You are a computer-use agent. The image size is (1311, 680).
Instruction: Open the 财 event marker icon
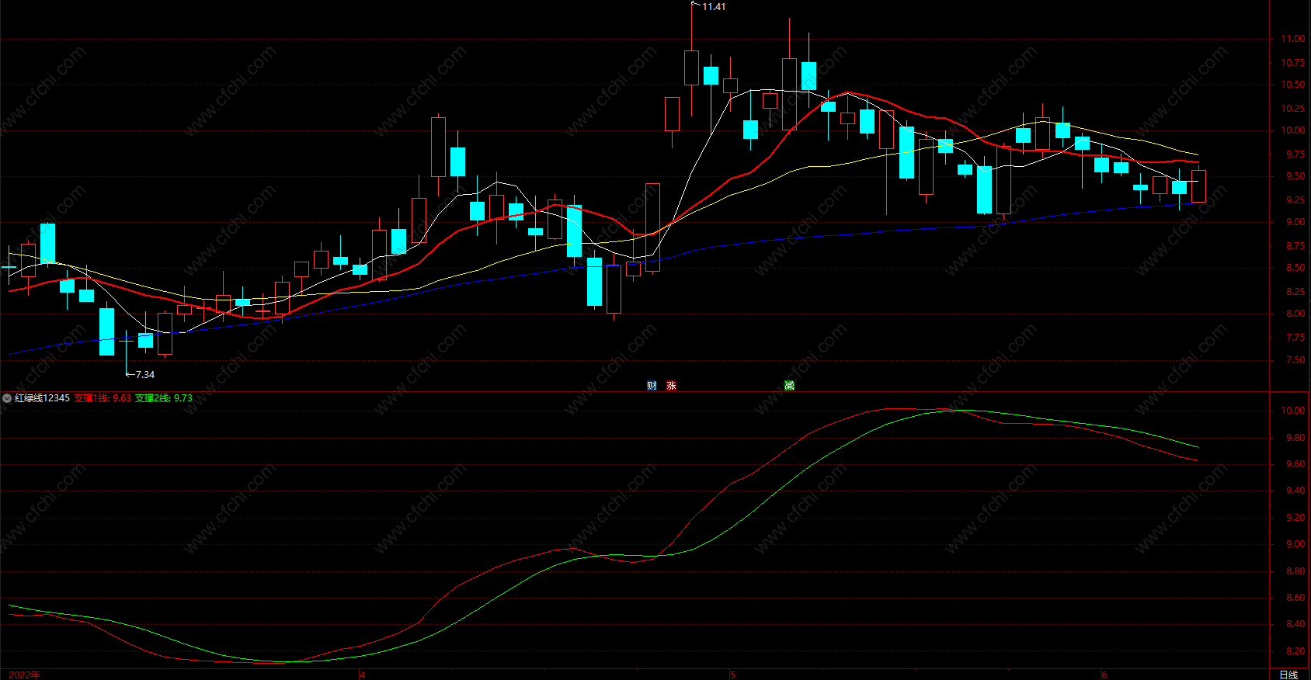[652, 386]
